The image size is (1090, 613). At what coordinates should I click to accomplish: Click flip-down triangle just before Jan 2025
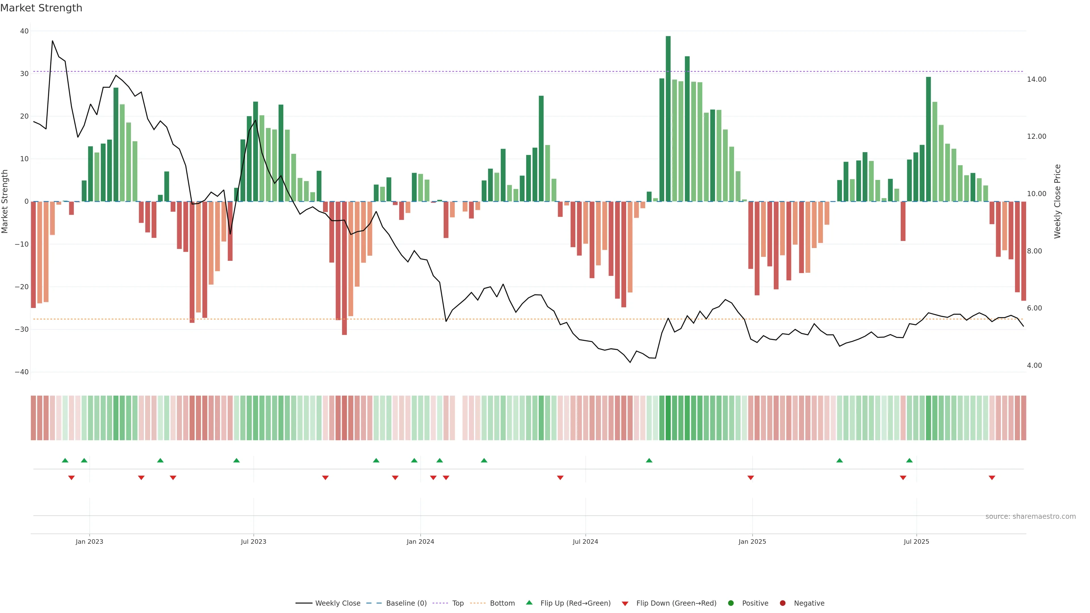click(x=751, y=478)
